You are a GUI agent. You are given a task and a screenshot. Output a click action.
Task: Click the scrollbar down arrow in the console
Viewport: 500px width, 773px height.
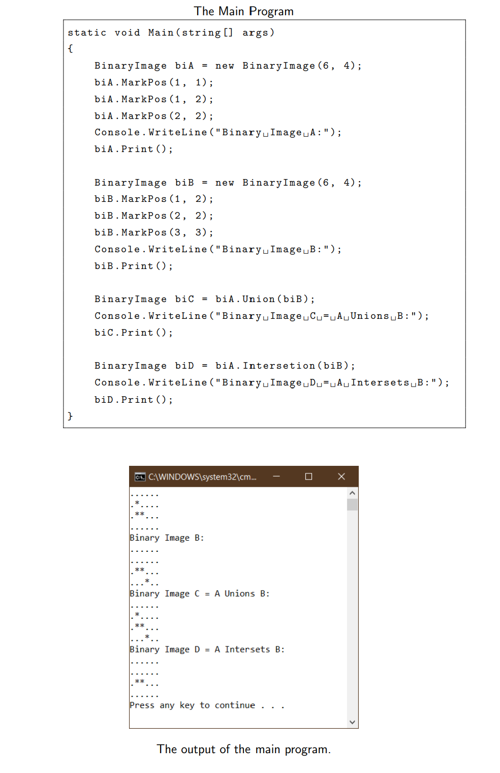tap(353, 721)
